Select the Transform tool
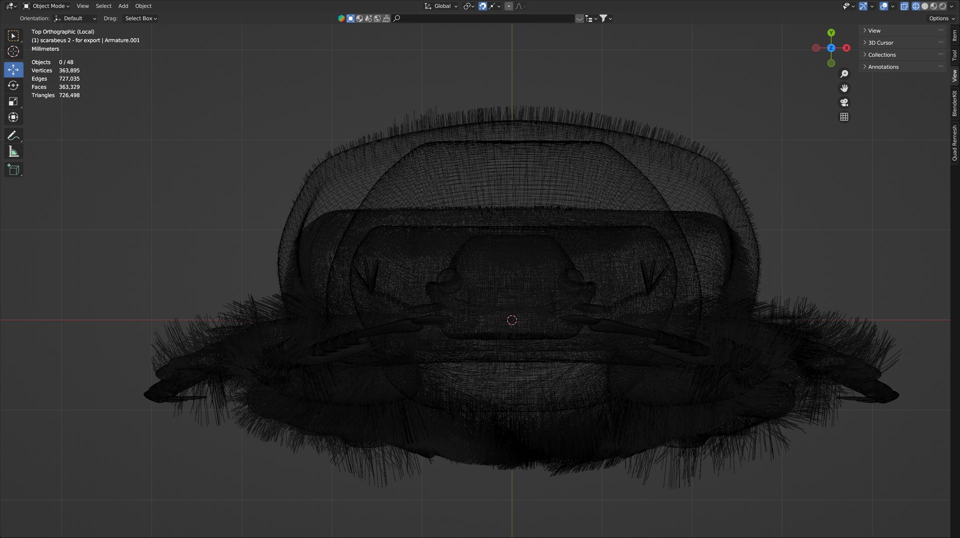The width and height of the screenshot is (960, 538). tap(13, 117)
